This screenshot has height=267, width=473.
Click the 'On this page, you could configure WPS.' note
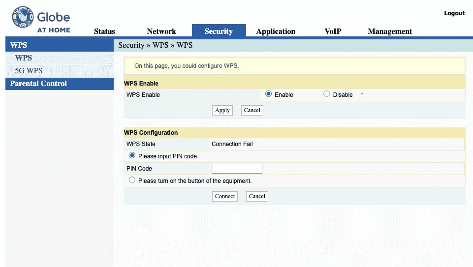(187, 66)
